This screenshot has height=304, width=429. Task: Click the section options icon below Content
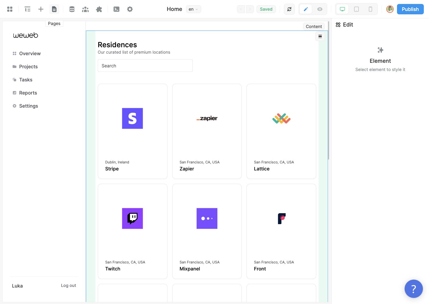pos(320,36)
